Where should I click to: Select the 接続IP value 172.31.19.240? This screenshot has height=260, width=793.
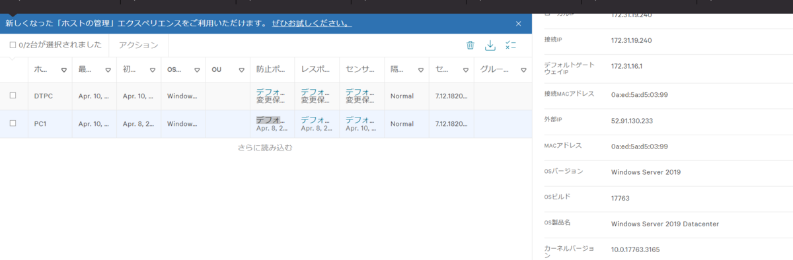pyautogui.click(x=632, y=41)
